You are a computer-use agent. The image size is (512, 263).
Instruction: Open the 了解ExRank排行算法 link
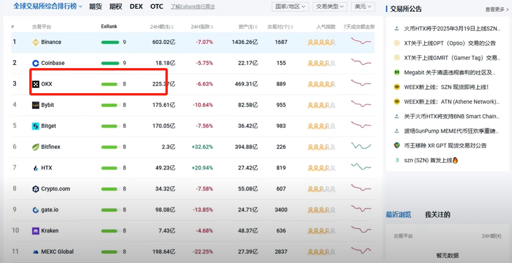pos(192,7)
